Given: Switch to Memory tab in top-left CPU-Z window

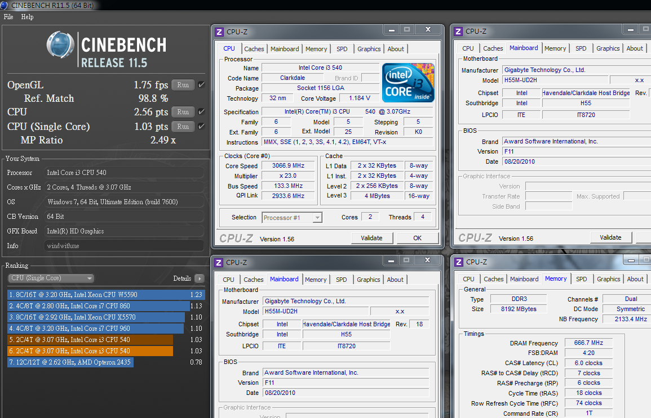Looking at the screenshot, I should tap(316, 49).
